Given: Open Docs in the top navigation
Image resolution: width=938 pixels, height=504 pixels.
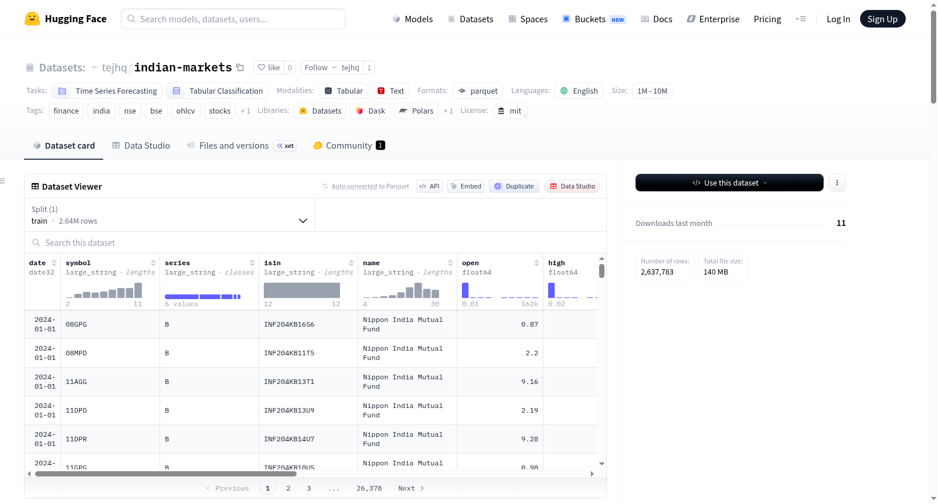Looking at the screenshot, I should [657, 19].
